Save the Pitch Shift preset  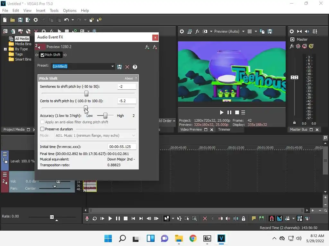click(x=120, y=67)
